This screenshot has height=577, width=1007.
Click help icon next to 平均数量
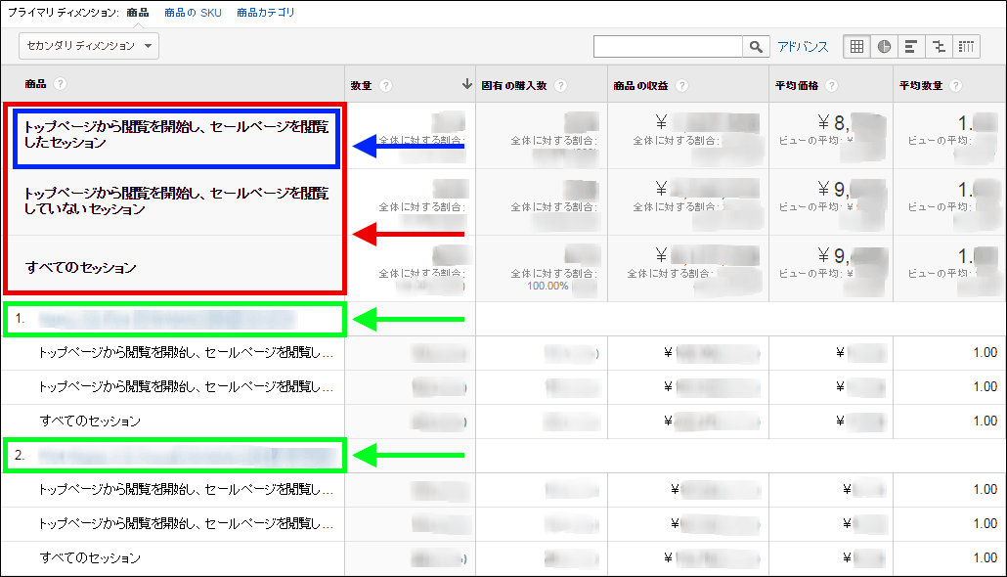click(x=955, y=86)
